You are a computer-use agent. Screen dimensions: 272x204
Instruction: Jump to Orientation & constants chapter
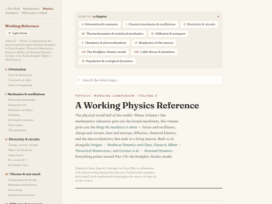point(100,24)
